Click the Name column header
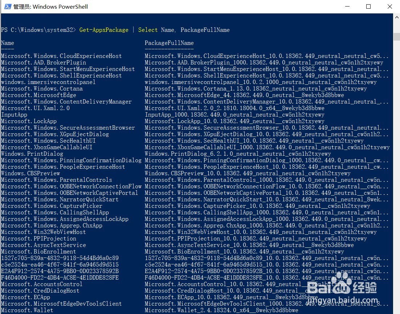This screenshot has height=314, width=400. tap(7, 43)
